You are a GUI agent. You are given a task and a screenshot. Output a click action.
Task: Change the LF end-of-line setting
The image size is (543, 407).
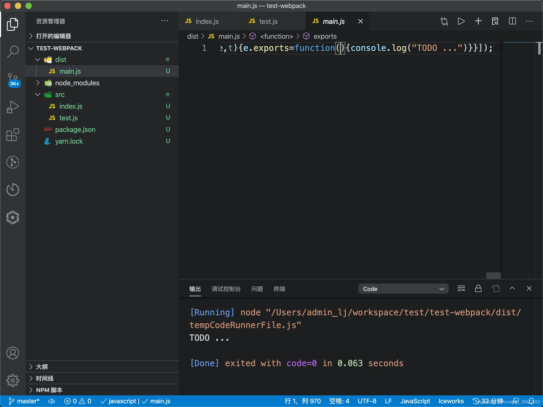388,401
